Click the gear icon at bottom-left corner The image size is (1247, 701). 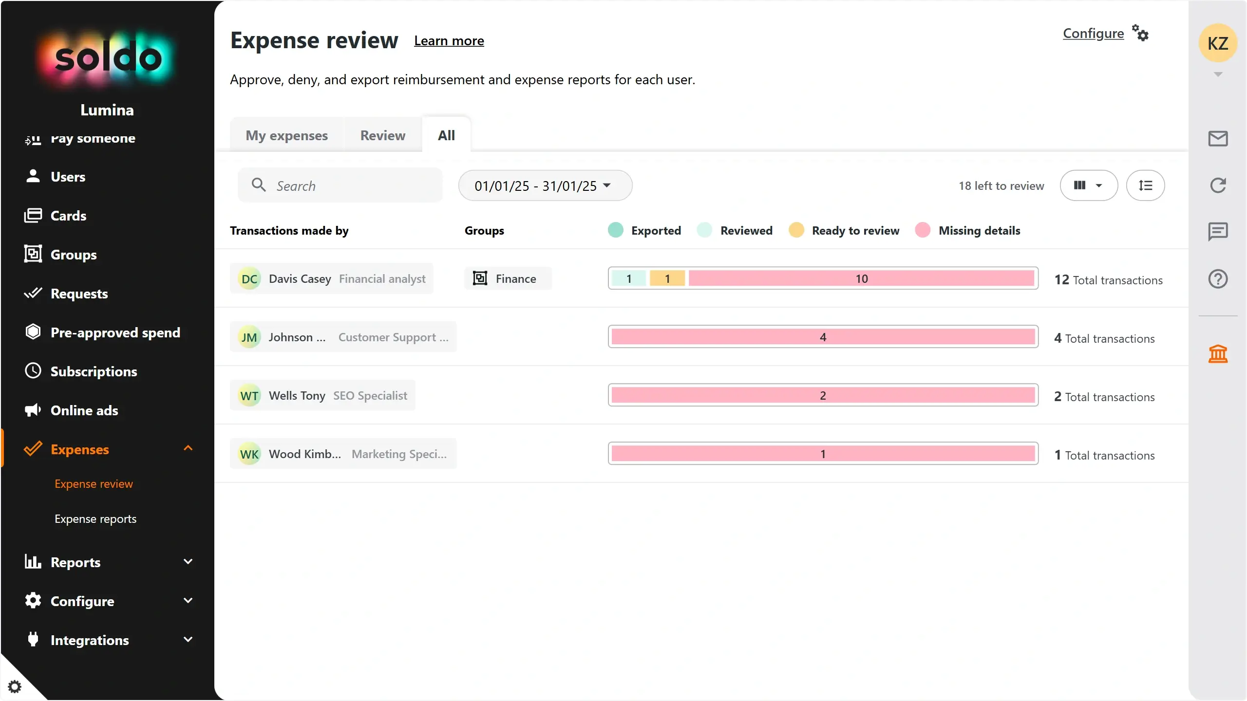pyautogui.click(x=15, y=686)
